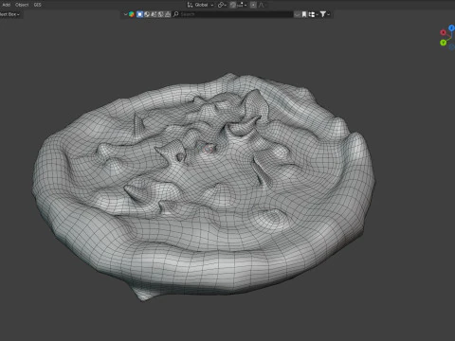
Task: Toggle the second asset type filter icon
Action: pos(147,14)
